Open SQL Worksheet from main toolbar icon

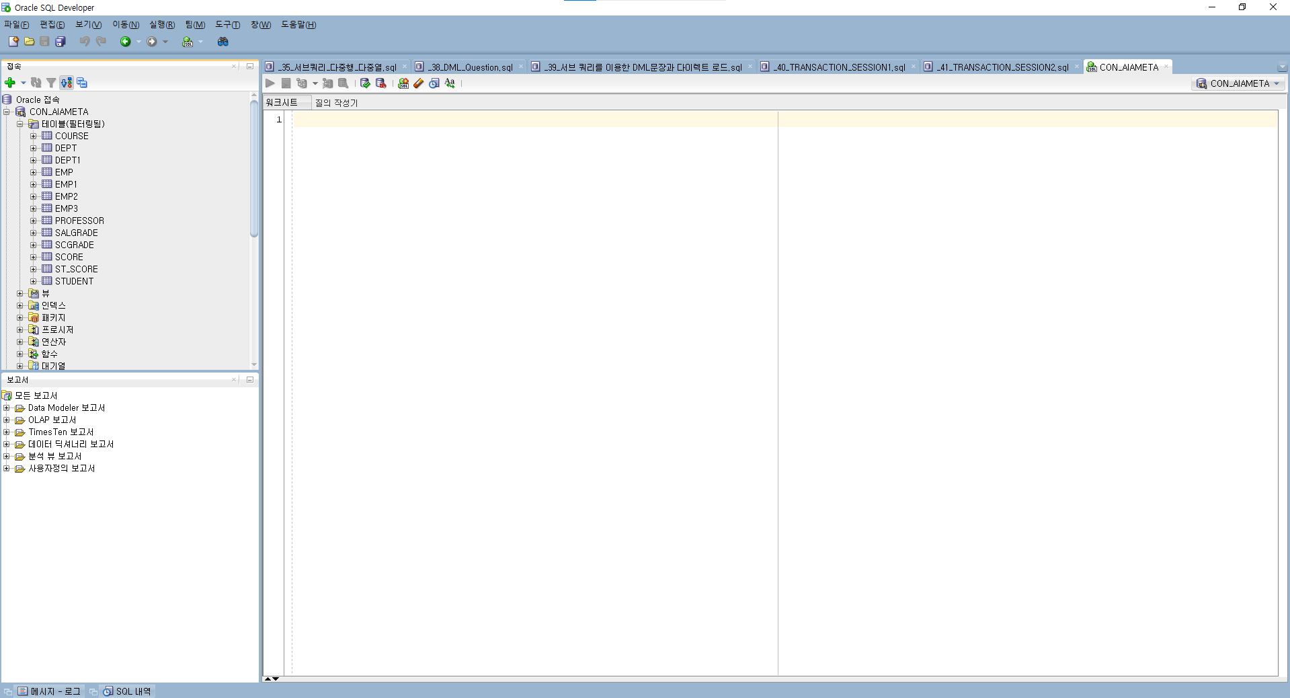(x=188, y=42)
